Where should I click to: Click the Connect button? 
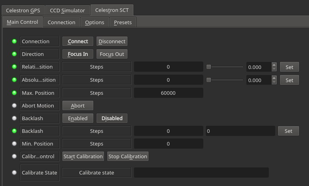click(78, 41)
